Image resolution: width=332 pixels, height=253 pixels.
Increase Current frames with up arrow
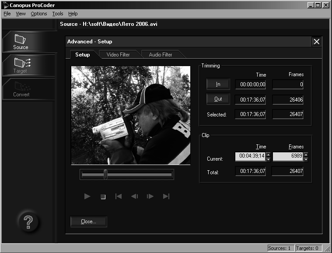pyautogui.click(x=306, y=155)
